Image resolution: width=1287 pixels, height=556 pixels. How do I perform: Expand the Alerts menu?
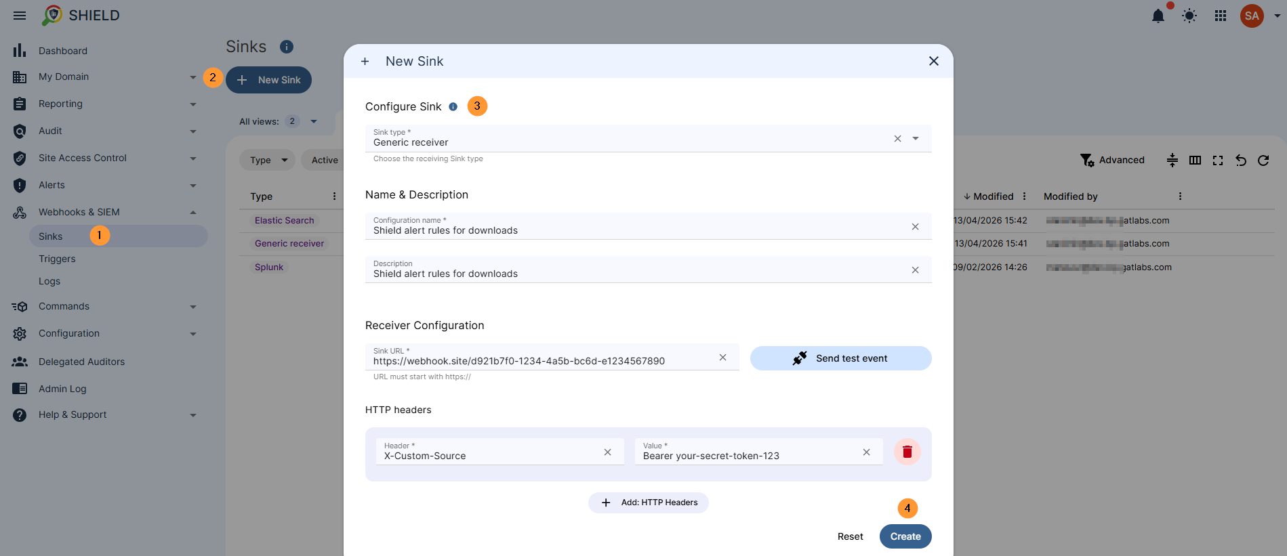pyautogui.click(x=193, y=186)
